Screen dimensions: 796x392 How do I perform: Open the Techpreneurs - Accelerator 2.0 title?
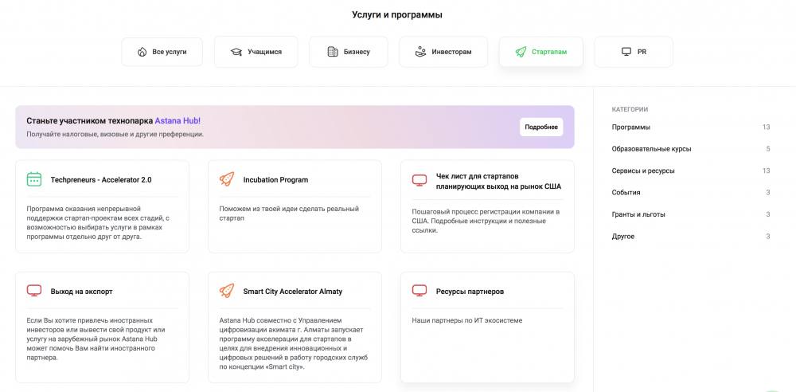pos(101,180)
